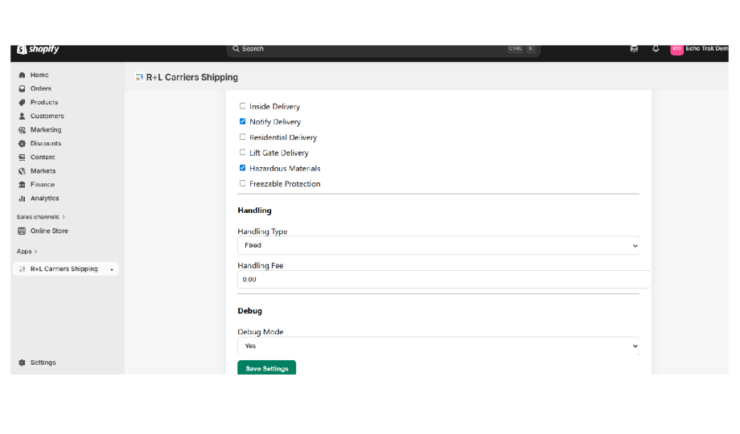Click the Save Settings button
This screenshot has width=740, height=434.
click(x=266, y=368)
